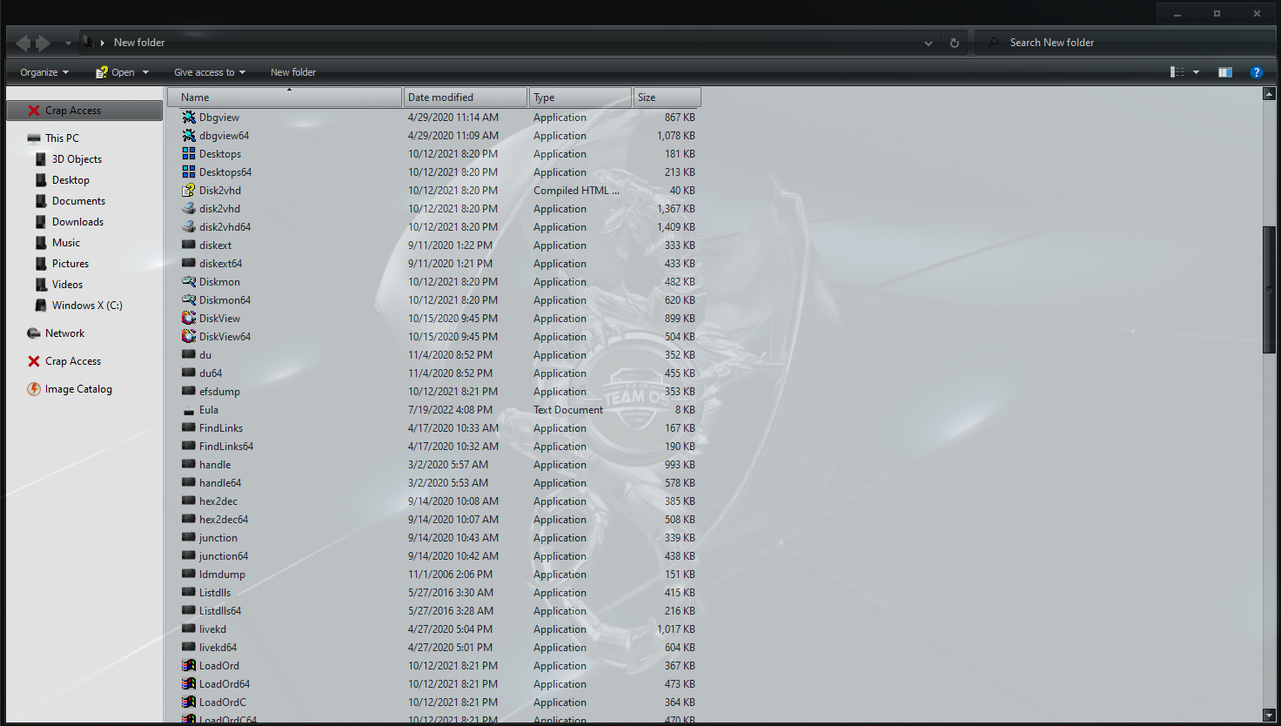Click the Disk2vhd help file icon
The width and height of the screenshot is (1281, 726).
click(189, 190)
